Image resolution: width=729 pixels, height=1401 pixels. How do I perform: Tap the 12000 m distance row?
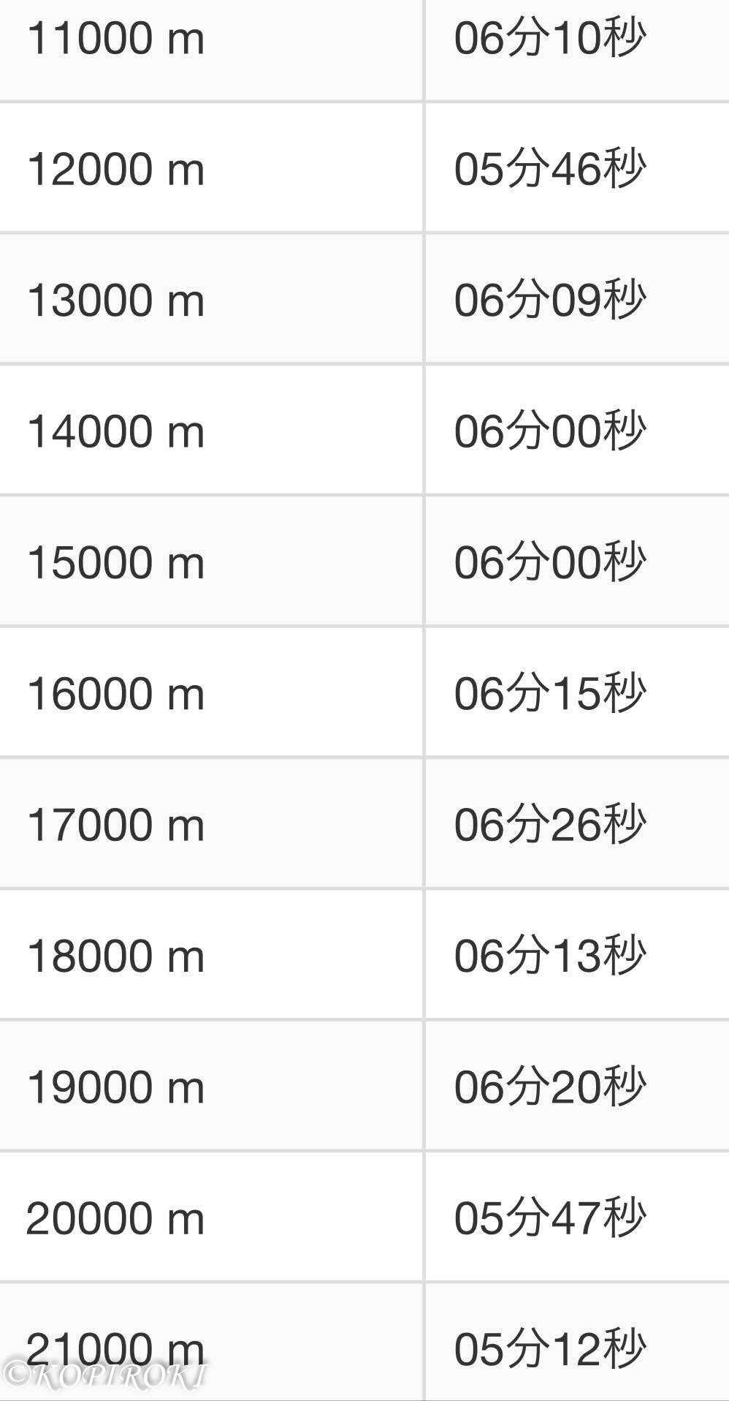[115, 169]
